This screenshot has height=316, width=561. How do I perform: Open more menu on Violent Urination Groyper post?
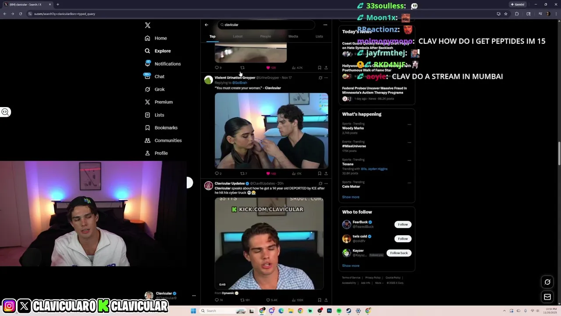point(326,78)
